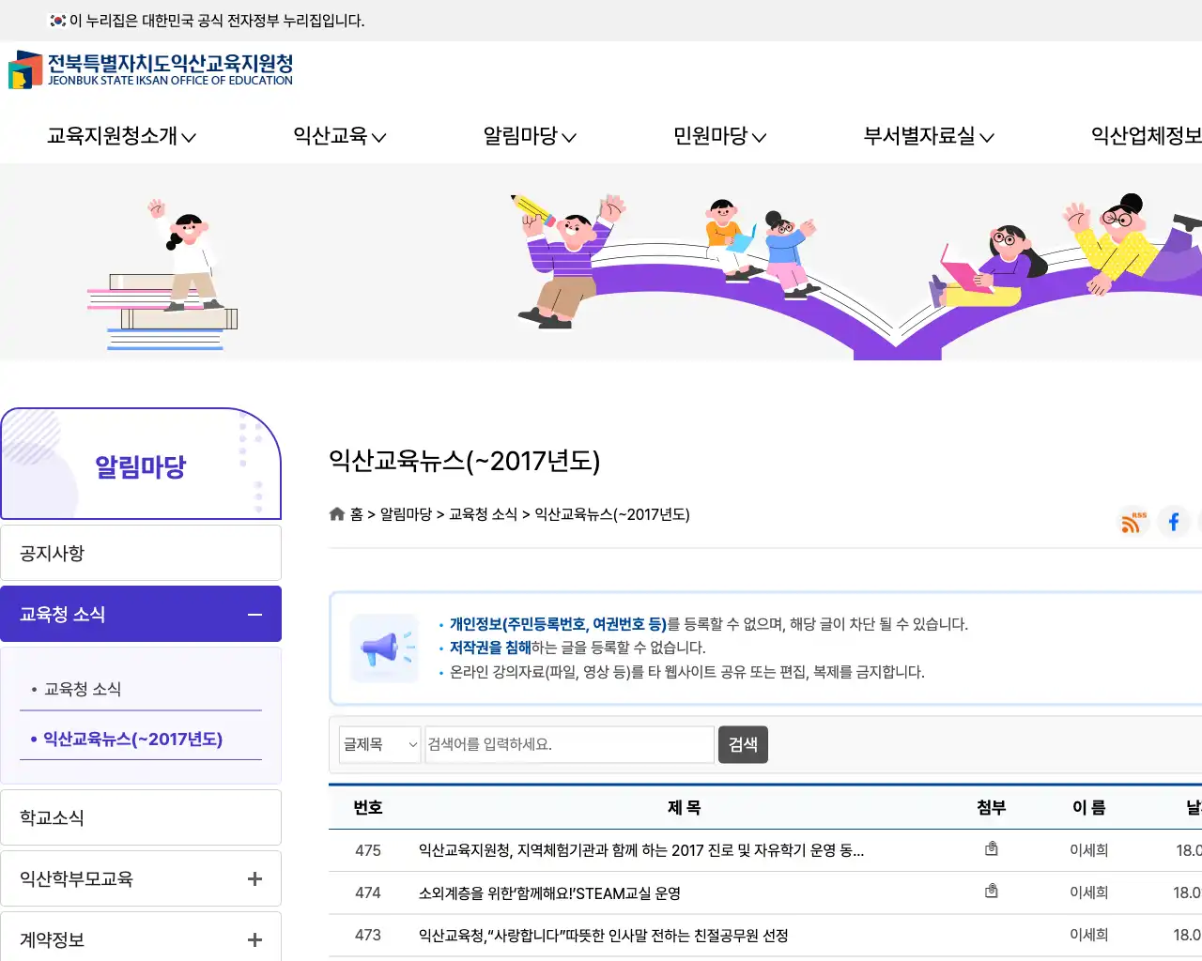Select the 익산교육뉴스(~2017년도) sidebar entry
Viewport: 1202px width, 961px height.
(x=132, y=739)
